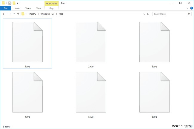Viewport: 194px width, 129px height.
Task: Click the 1.xvo file name label
Action: point(27,66)
